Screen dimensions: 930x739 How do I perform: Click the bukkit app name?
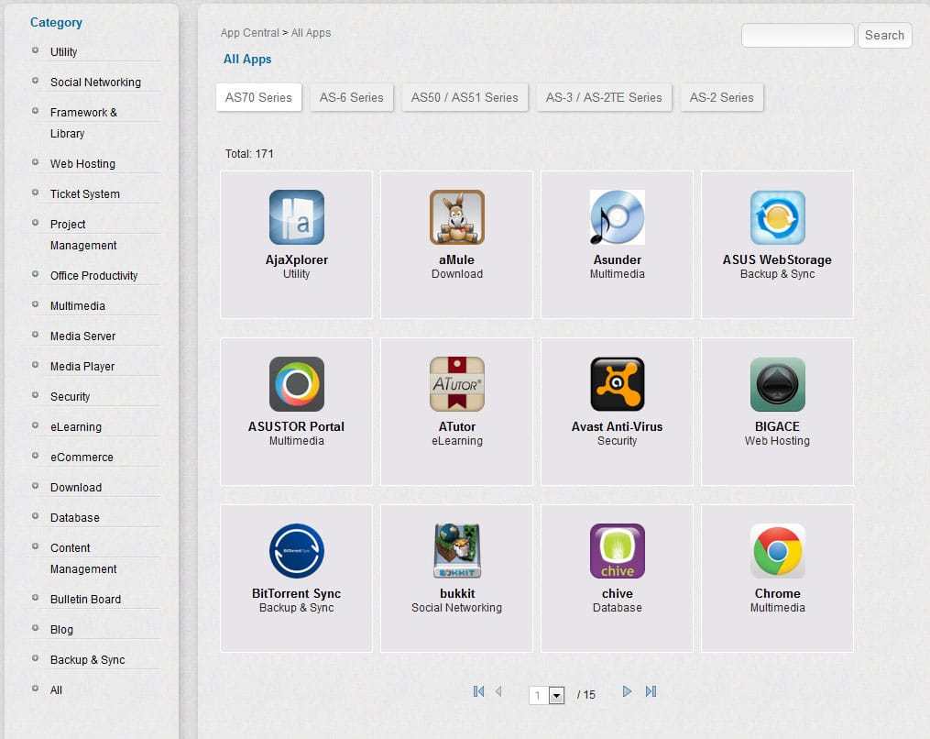(457, 593)
